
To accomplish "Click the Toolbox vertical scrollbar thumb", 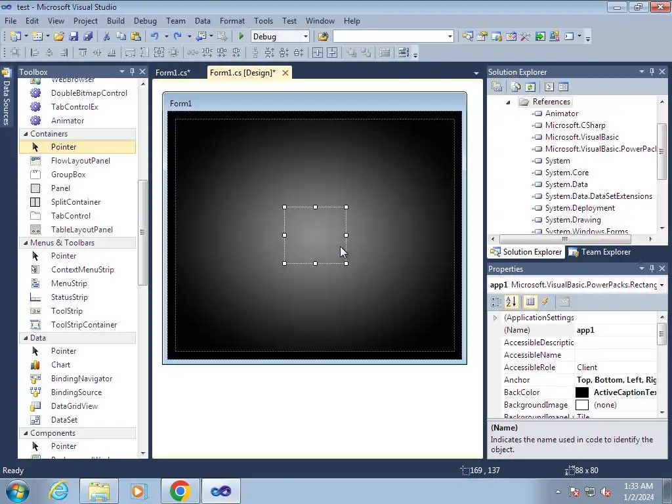I will click(142, 232).
